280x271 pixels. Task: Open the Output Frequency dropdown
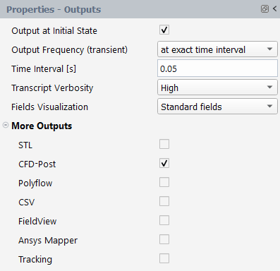tap(217, 49)
